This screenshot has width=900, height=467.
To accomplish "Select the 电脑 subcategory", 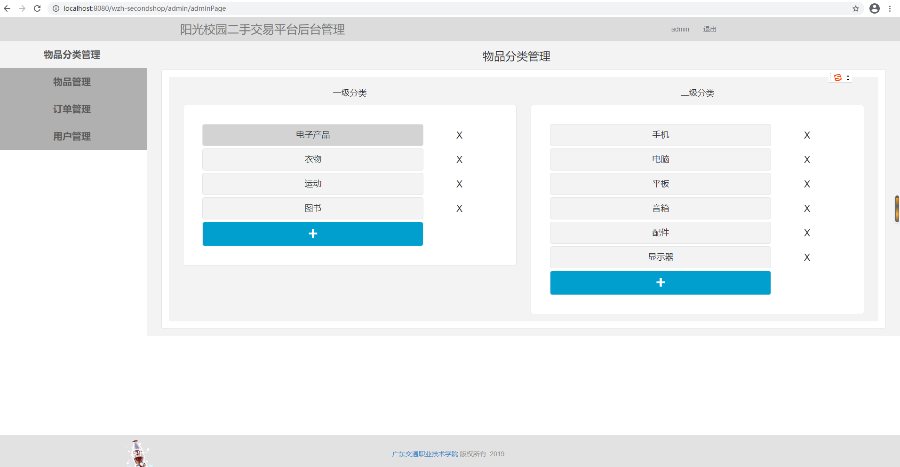I will (661, 159).
